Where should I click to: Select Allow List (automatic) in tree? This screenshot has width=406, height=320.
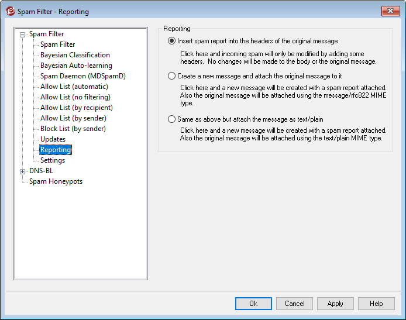tap(74, 87)
